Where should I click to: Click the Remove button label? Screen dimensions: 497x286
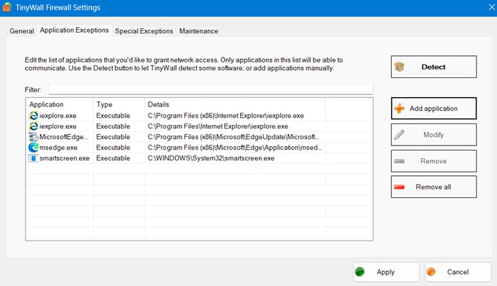[433, 161]
